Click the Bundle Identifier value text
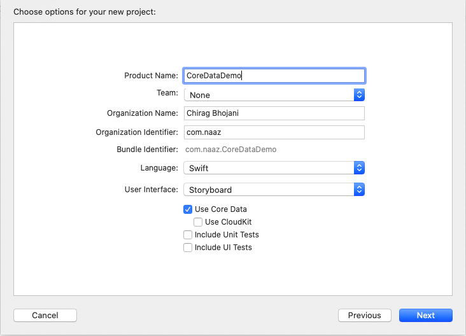 (x=230, y=150)
